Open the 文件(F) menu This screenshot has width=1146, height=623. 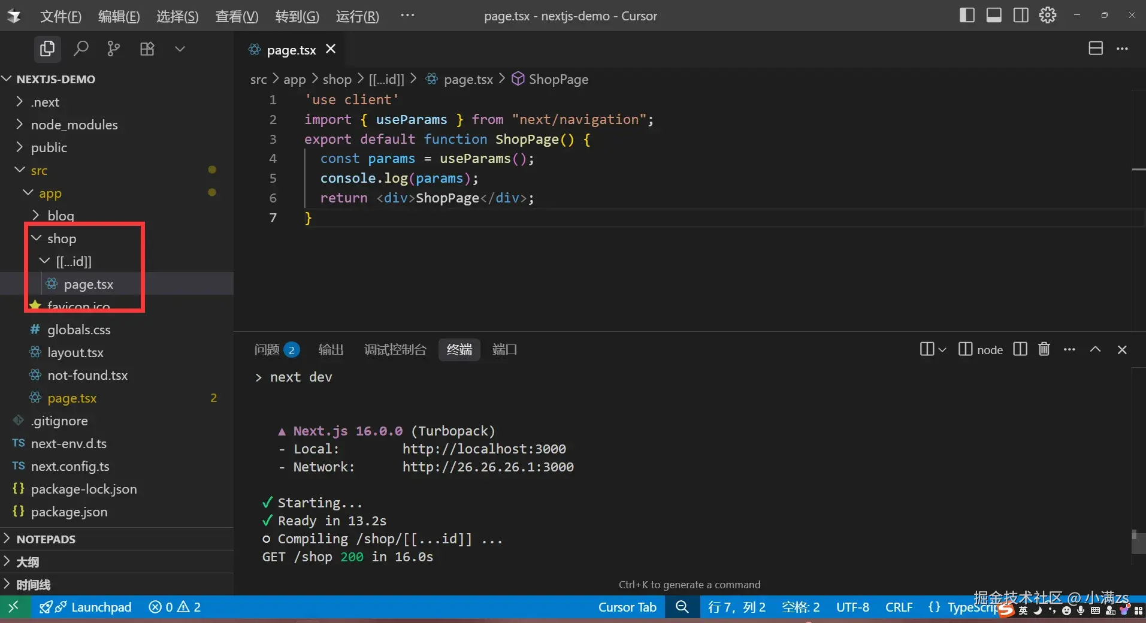61,16
